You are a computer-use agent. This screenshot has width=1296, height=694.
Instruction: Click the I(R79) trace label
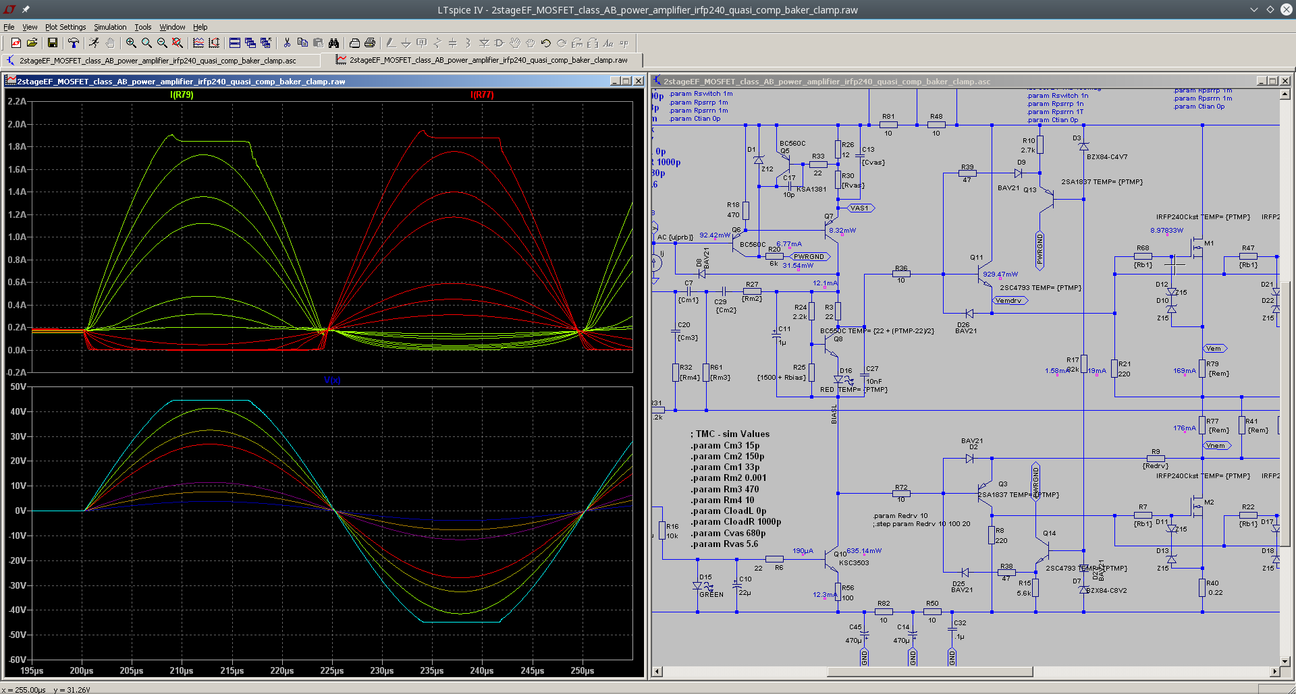pyautogui.click(x=182, y=95)
